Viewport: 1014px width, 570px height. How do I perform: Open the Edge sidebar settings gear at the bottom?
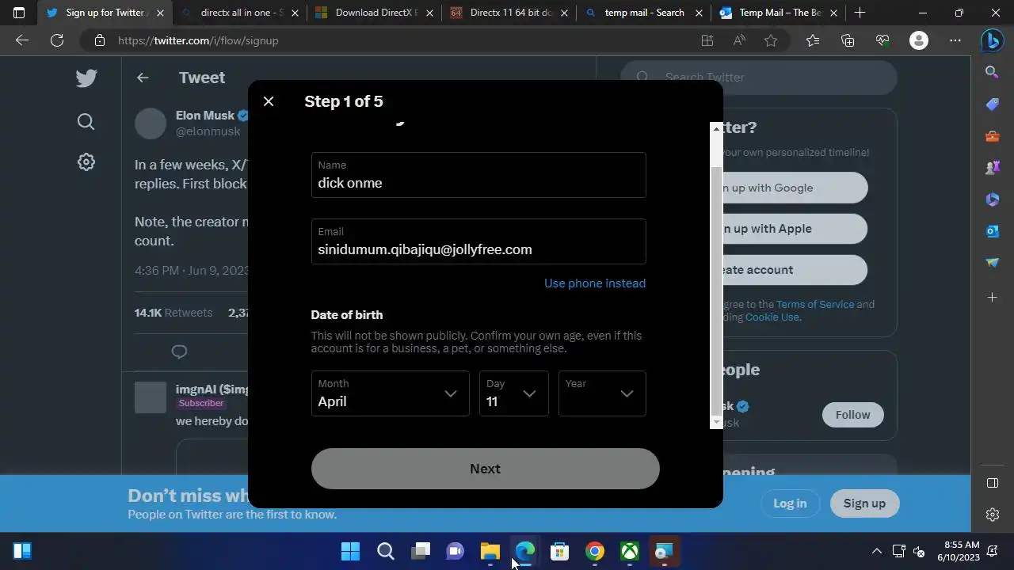pyautogui.click(x=993, y=515)
